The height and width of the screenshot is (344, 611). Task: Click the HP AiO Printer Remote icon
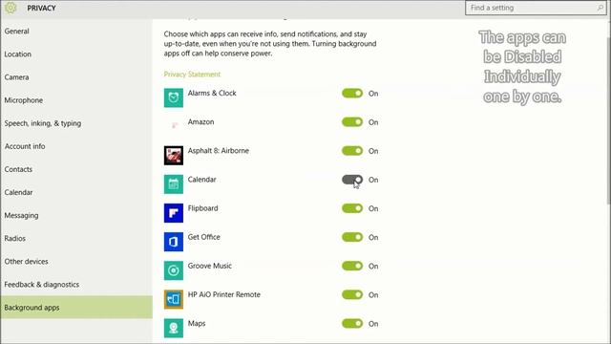tap(174, 299)
